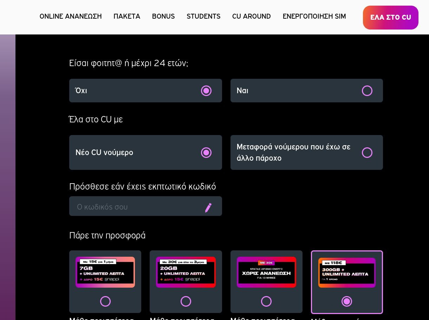Select the 20GB three-month offer radio button
The width and height of the screenshot is (429, 320).
[x=186, y=301]
